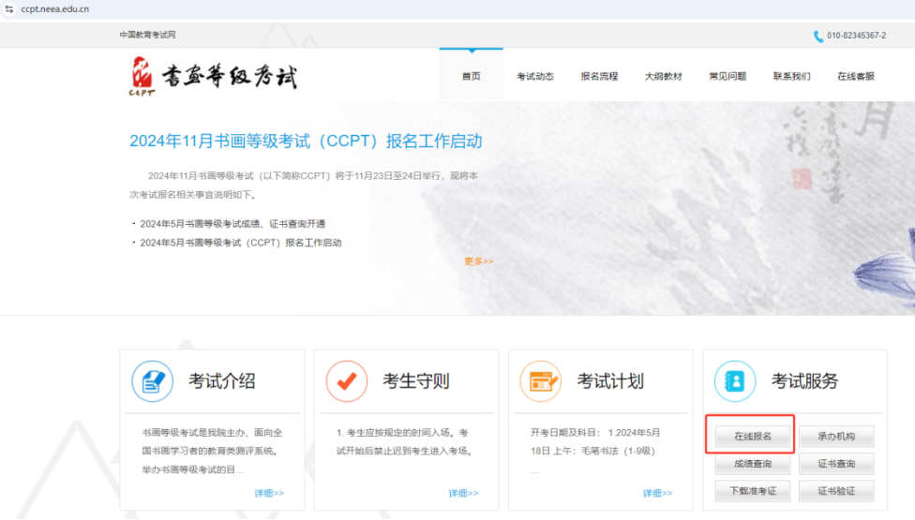915x520 pixels.
Task: Click the 考试服务 contact book icon
Action: click(x=735, y=381)
